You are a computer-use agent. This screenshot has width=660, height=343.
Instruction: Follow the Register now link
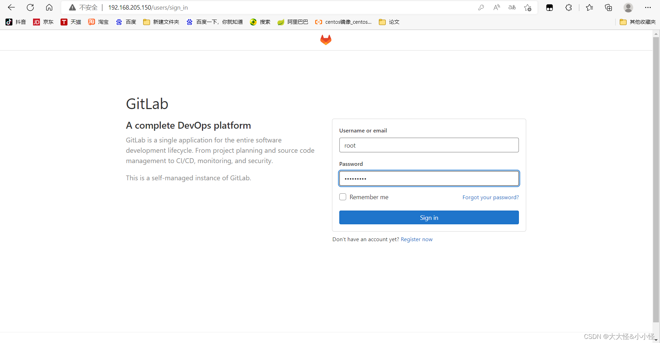(x=417, y=239)
